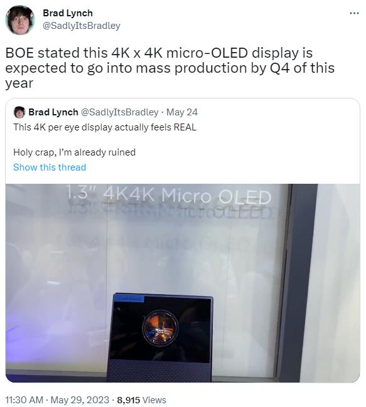Open the @SadlyItsBradley handle at top

[x=81, y=26]
